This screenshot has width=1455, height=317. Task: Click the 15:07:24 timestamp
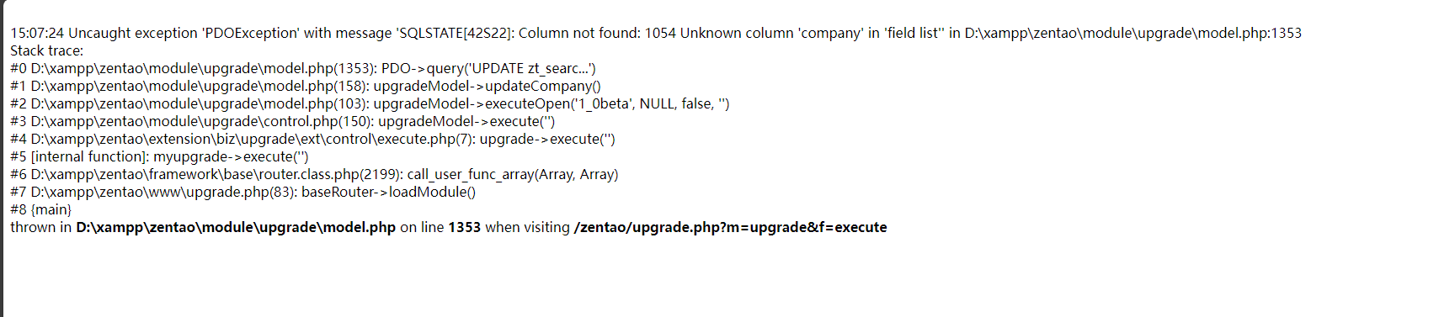click(x=37, y=33)
